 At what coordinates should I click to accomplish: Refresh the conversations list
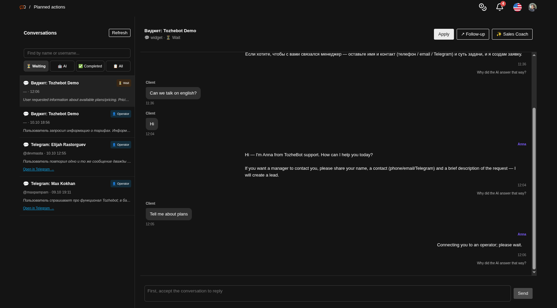120,33
